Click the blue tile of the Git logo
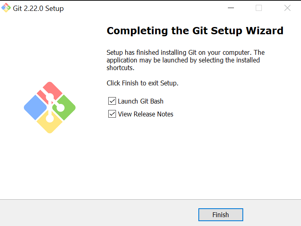Viewport: 301px width, 226px height. point(35,107)
